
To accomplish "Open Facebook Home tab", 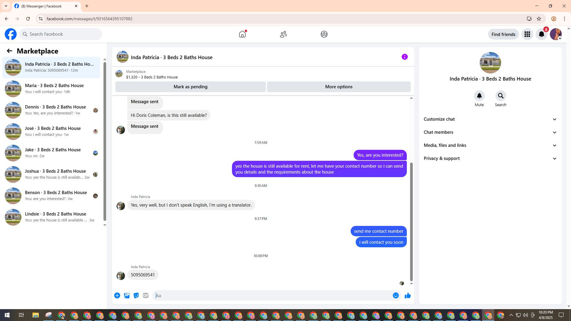I will click(242, 34).
